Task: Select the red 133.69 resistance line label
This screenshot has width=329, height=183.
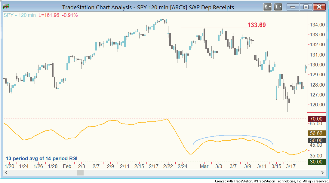Action: 257,25
